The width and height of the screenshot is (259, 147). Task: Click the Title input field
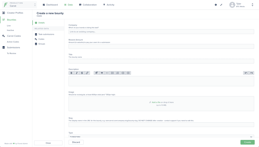click(x=161, y=61)
